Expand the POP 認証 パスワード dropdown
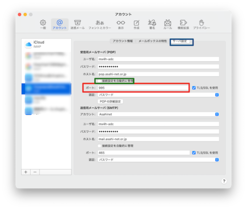This screenshot has height=209, width=247. pos(159,95)
